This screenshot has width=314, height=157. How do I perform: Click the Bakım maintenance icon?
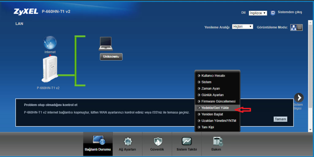[x=218, y=141]
